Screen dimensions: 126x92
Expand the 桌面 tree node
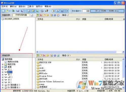pyautogui.click(x=3, y=67)
